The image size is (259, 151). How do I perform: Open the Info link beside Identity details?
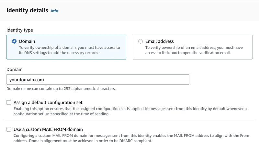tap(54, 11)
